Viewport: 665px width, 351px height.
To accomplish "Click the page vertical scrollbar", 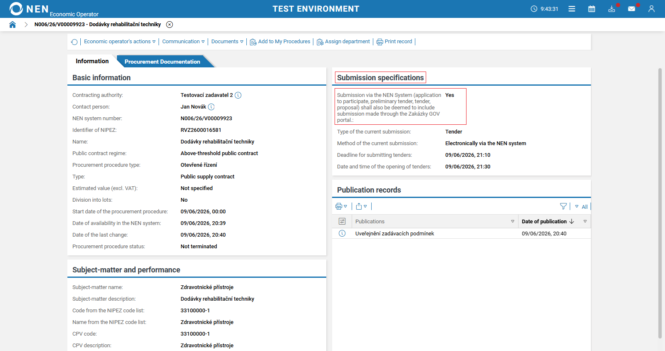I will coord(660,203).
